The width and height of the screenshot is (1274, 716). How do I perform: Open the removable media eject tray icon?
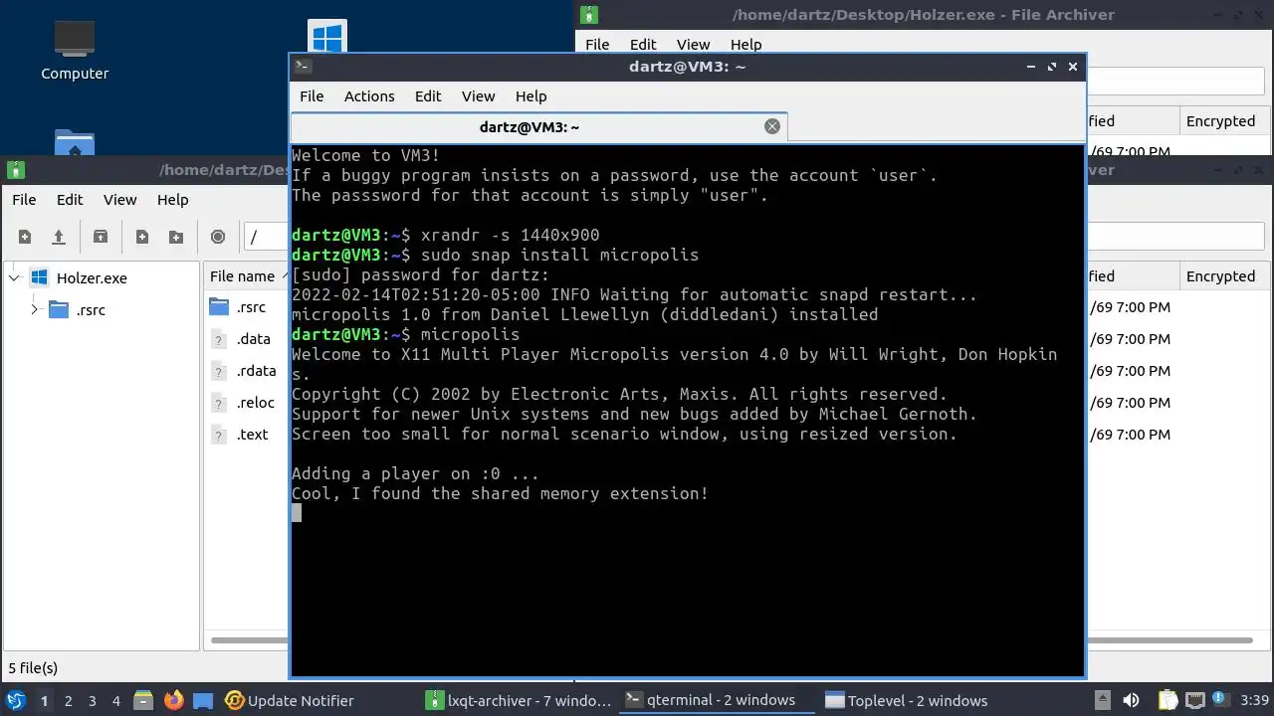tap(1103, 700)
